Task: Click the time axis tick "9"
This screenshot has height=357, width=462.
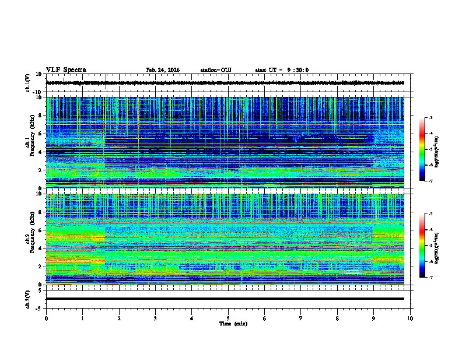Action: pos(373,318)
